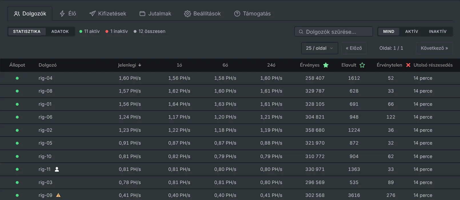Click the warning icon beside rig-09

tap(58, 195)
